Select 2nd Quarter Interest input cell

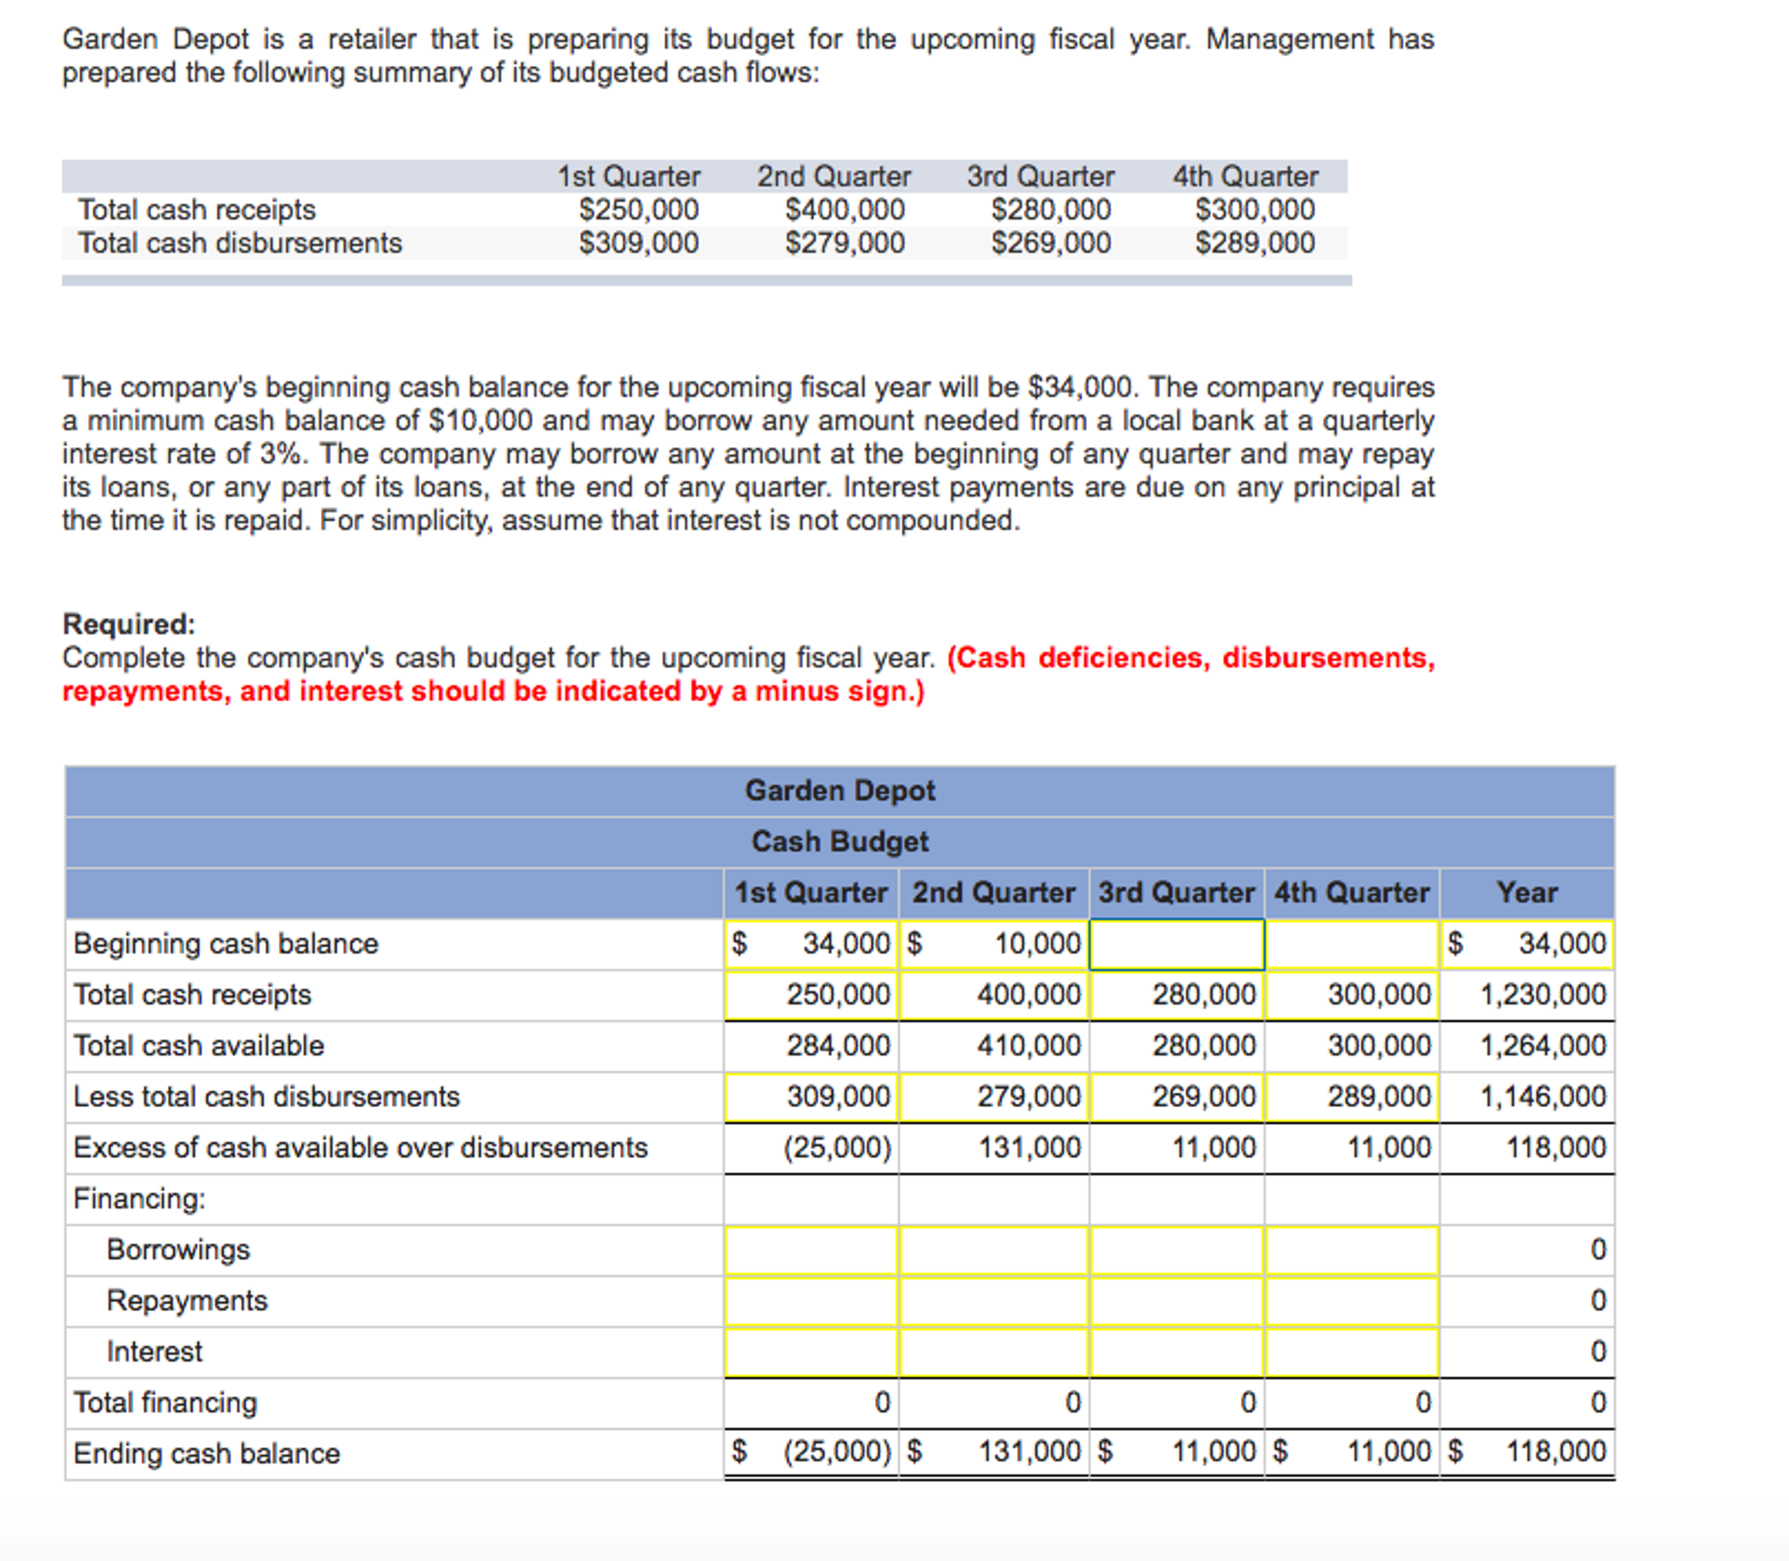994,1352
